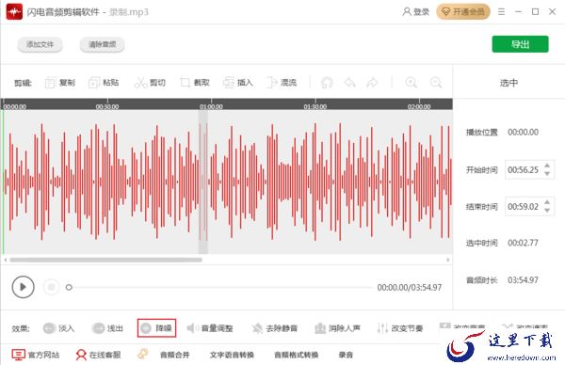Open the 音频合并 audio merge tool
This screenshot has width=565, height=365.
point(175,355)
